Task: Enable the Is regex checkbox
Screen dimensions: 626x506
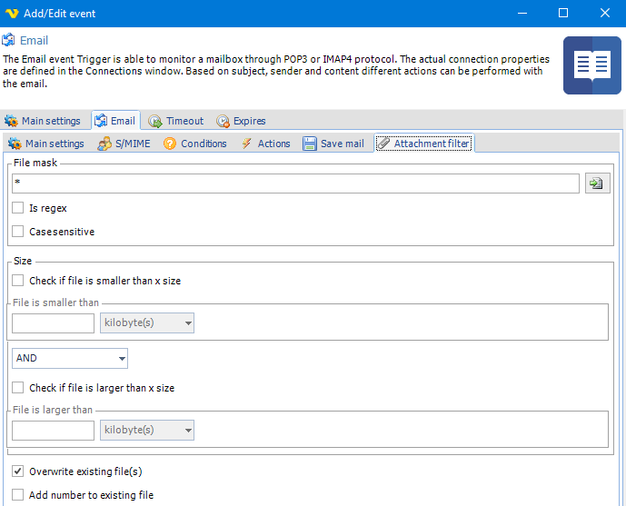Action: point(18,208)
